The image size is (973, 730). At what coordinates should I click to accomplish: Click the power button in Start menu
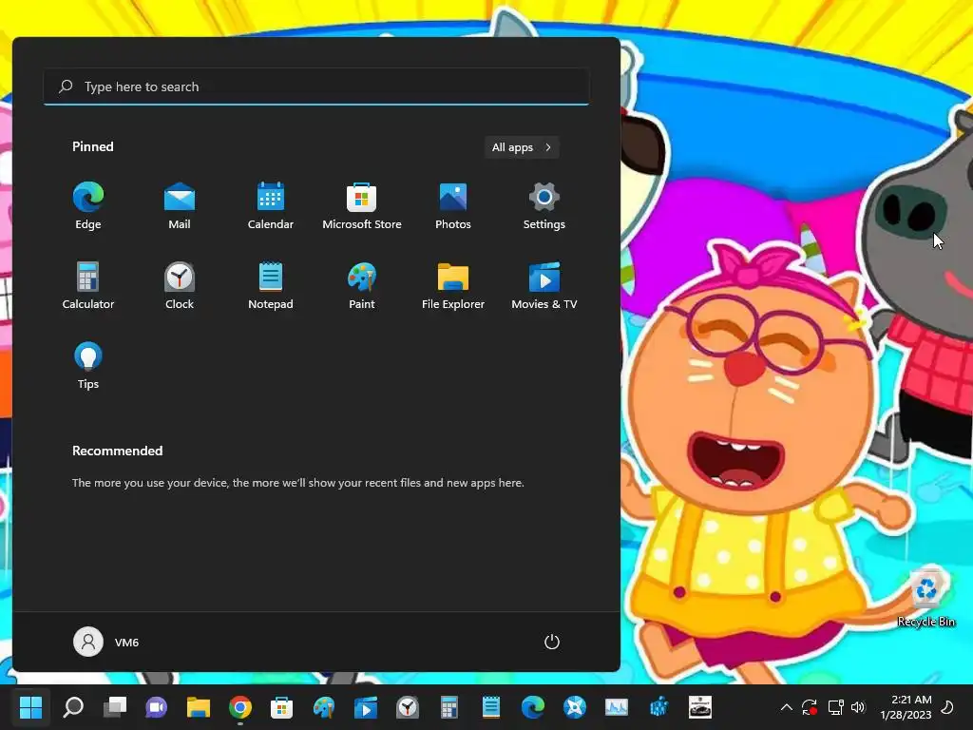coord(552,642)
